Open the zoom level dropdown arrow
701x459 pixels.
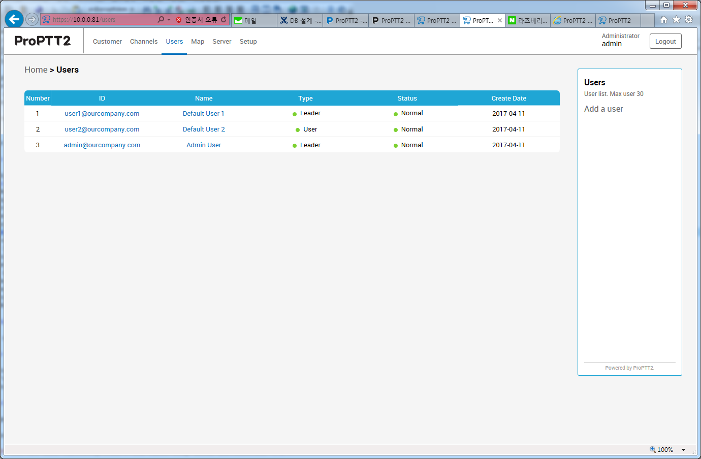(683, 450)
